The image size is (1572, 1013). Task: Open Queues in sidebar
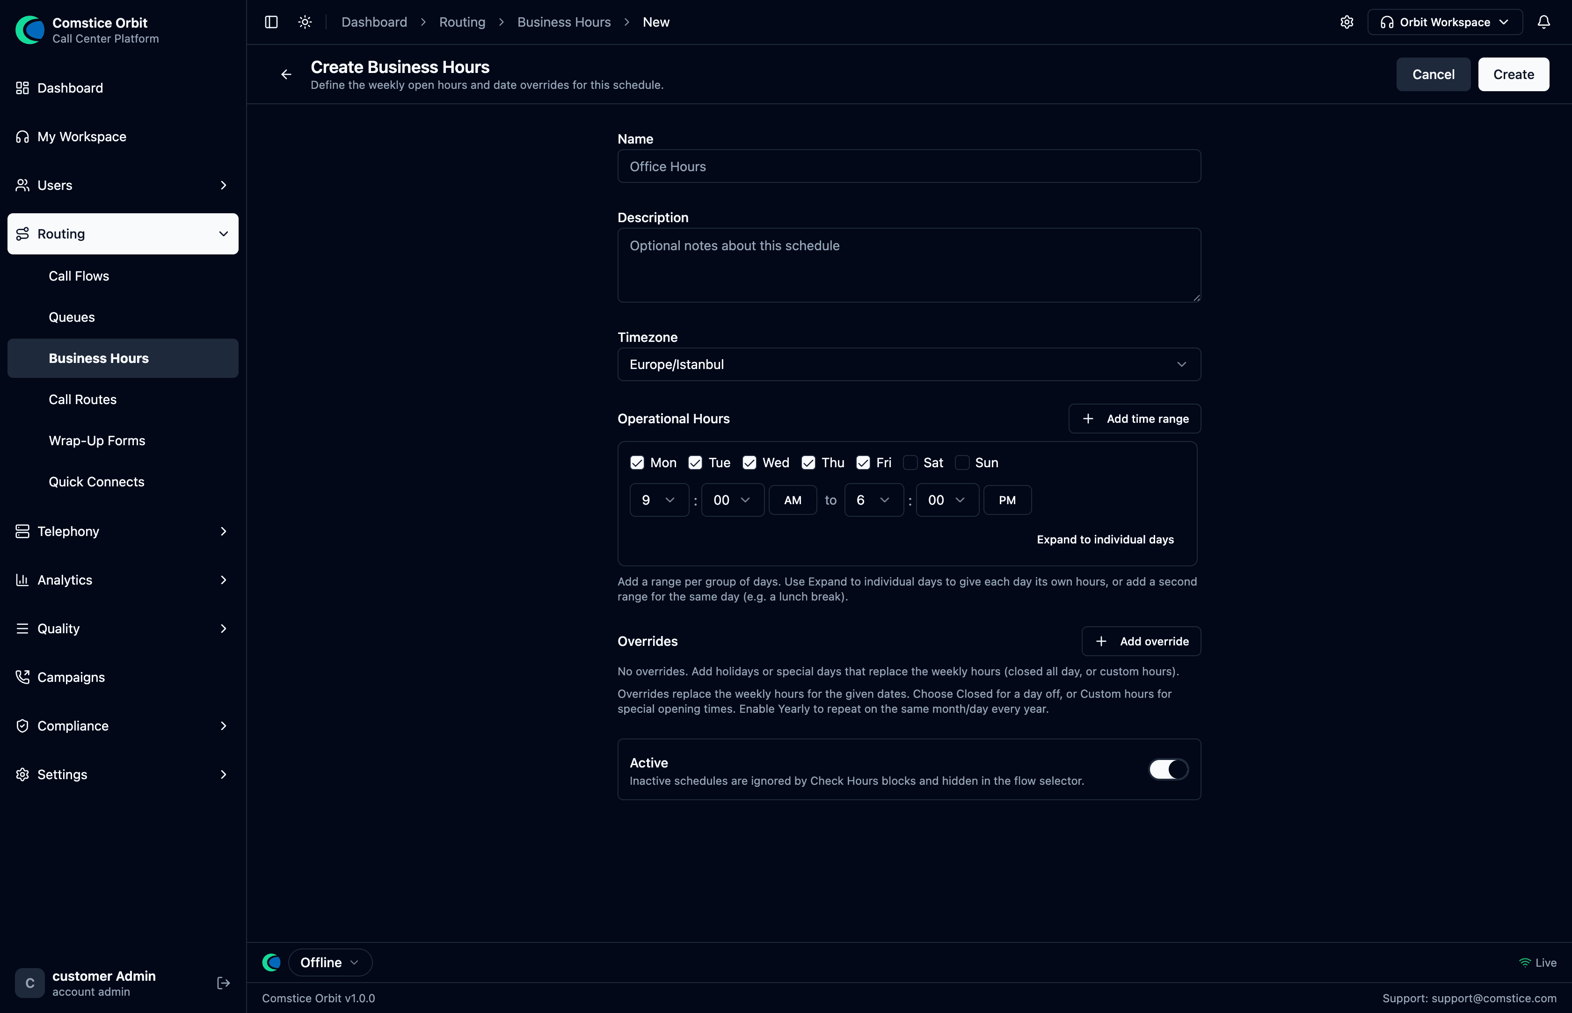123,317
